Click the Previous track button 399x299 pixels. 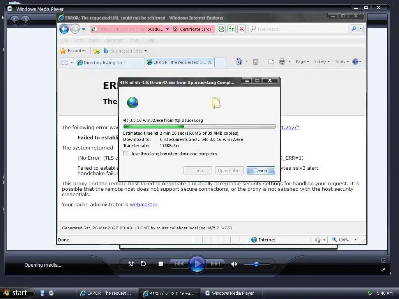[x=179, y=264]
